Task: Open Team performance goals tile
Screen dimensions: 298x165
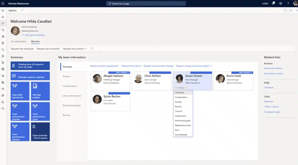Action: pos(40,111)
